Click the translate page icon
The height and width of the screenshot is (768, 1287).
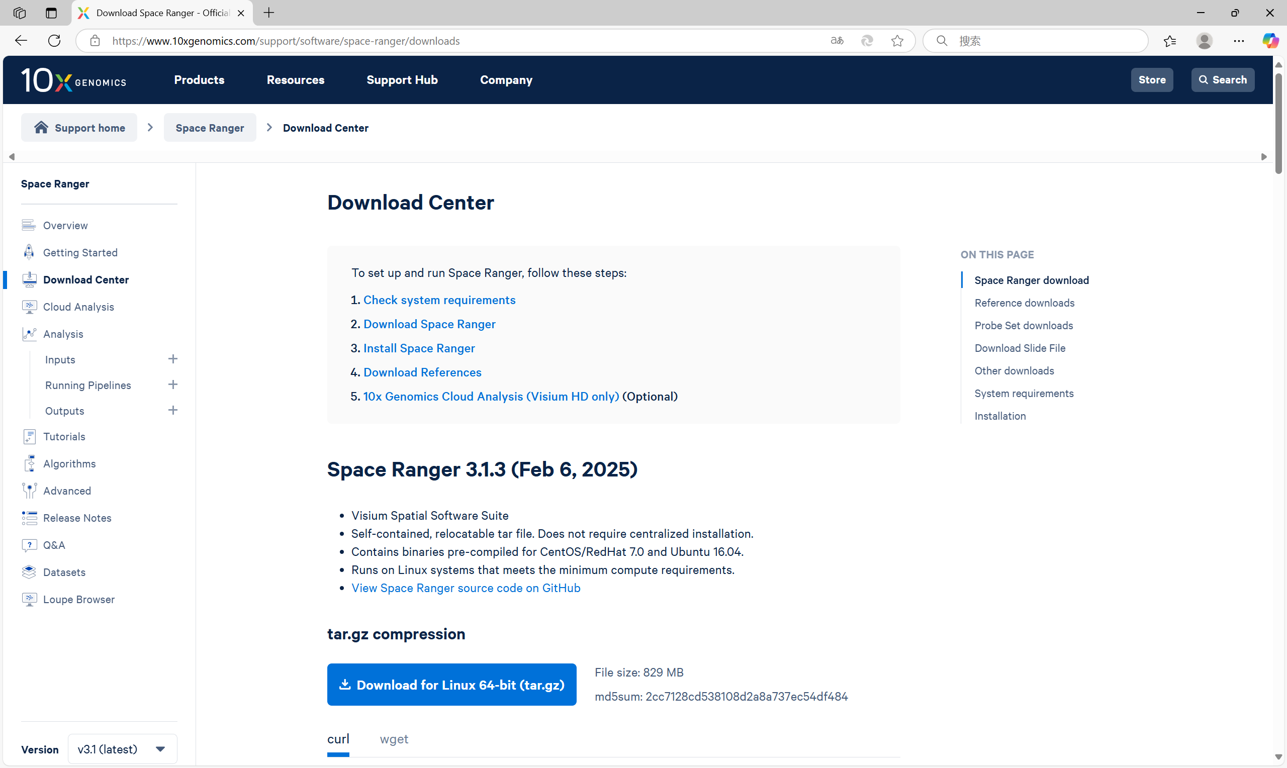[x=837, y=41]
